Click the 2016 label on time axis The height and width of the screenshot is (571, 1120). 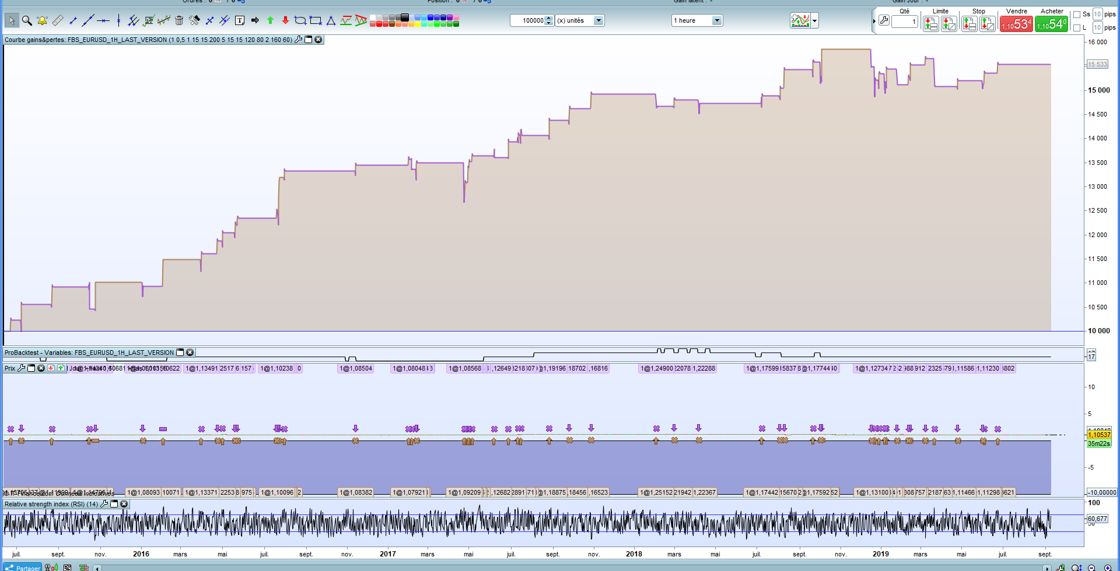coord(141,554)
